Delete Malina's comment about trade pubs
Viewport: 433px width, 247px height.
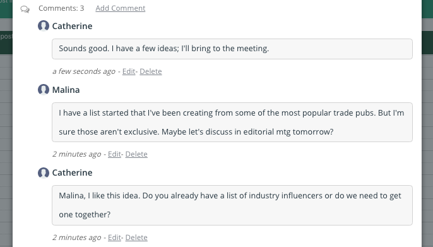[136, 154]
